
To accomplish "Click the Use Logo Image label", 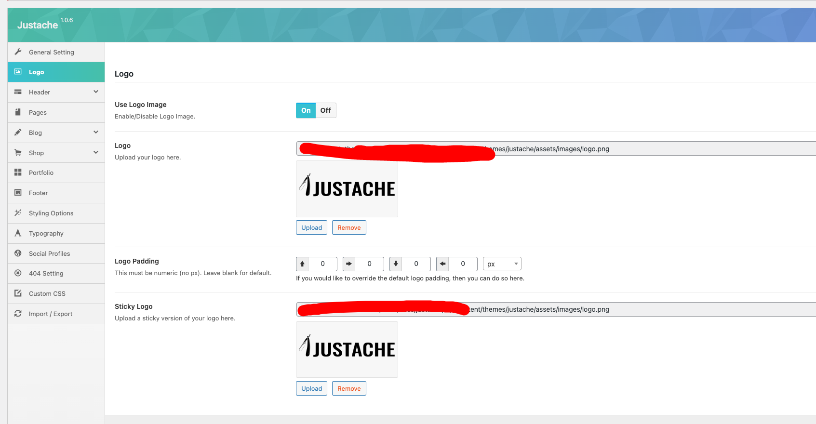I will point(141,105).
